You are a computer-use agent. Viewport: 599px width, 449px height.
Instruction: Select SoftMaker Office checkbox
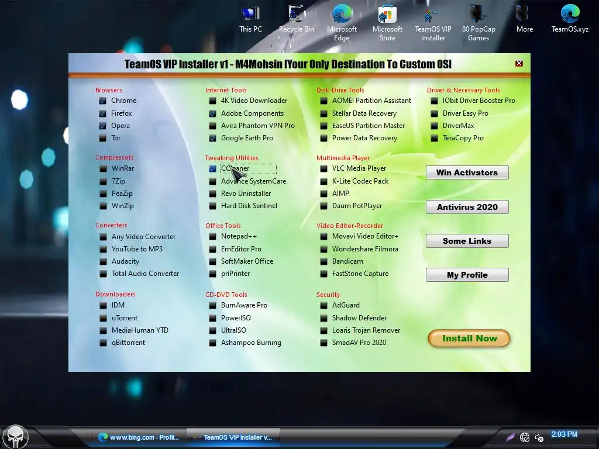click(x=213, y=261)
